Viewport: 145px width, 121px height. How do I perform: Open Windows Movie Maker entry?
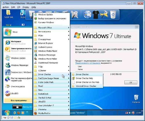(52, 59)
